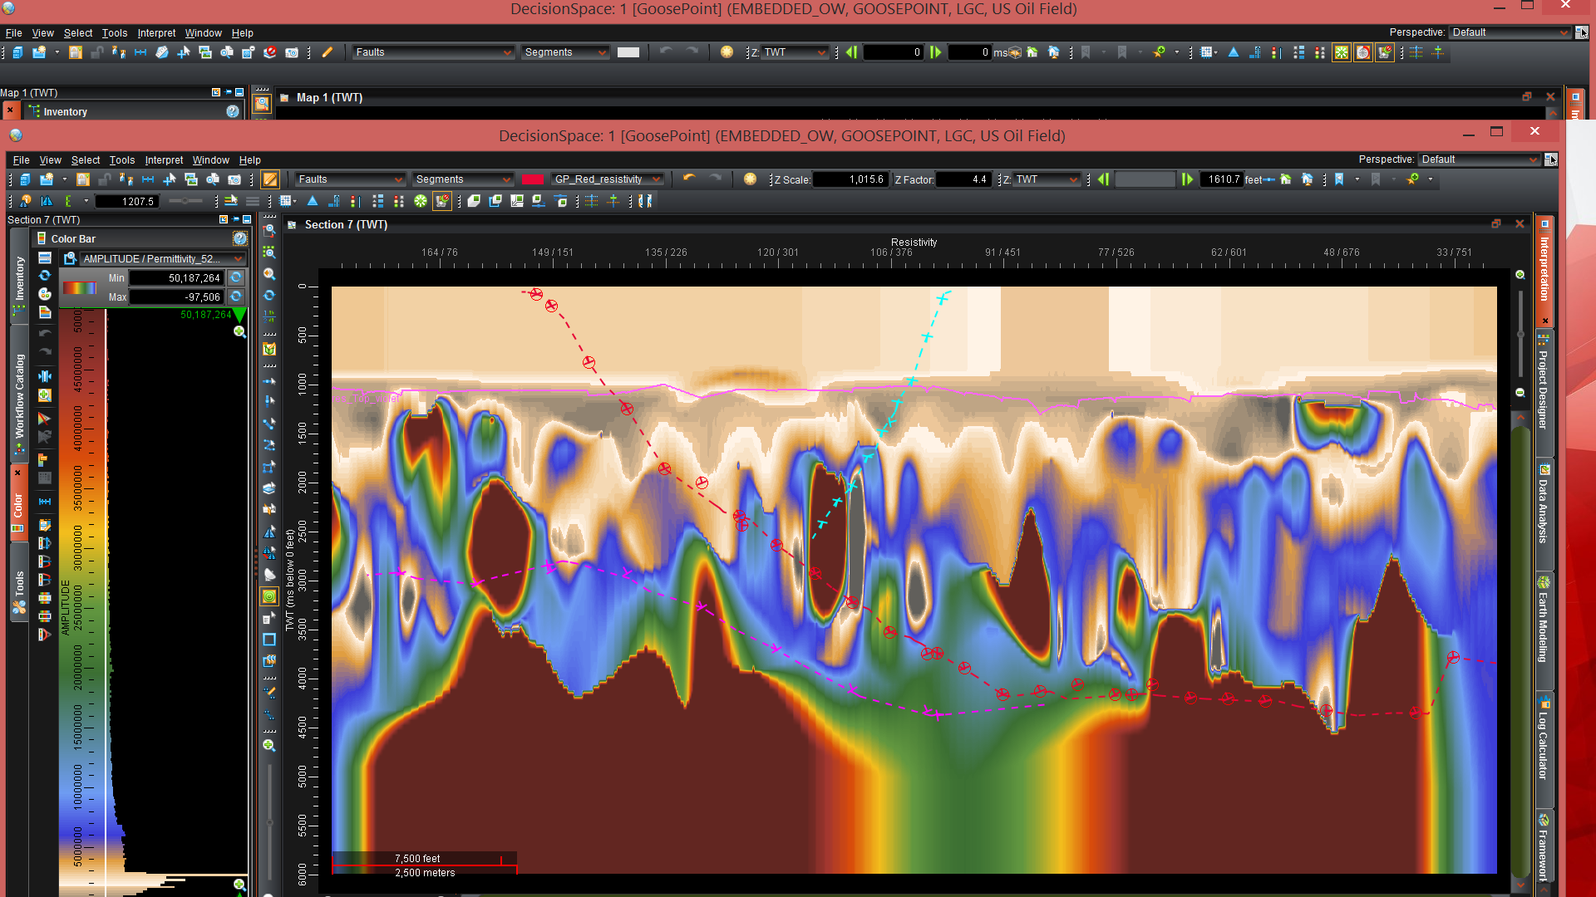This screenshot has height=897, width=1596.
Task: Click the green asterisk circle icon in second toolbar
Action: tap(421, 201)
